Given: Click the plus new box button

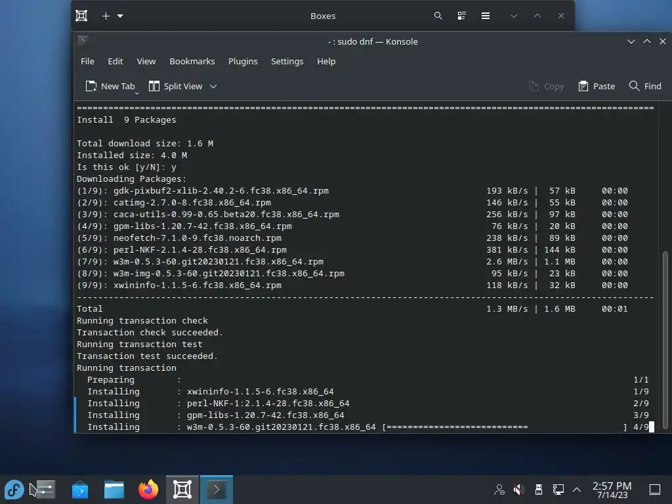Looking at the screenshot, I should (106, 16).
